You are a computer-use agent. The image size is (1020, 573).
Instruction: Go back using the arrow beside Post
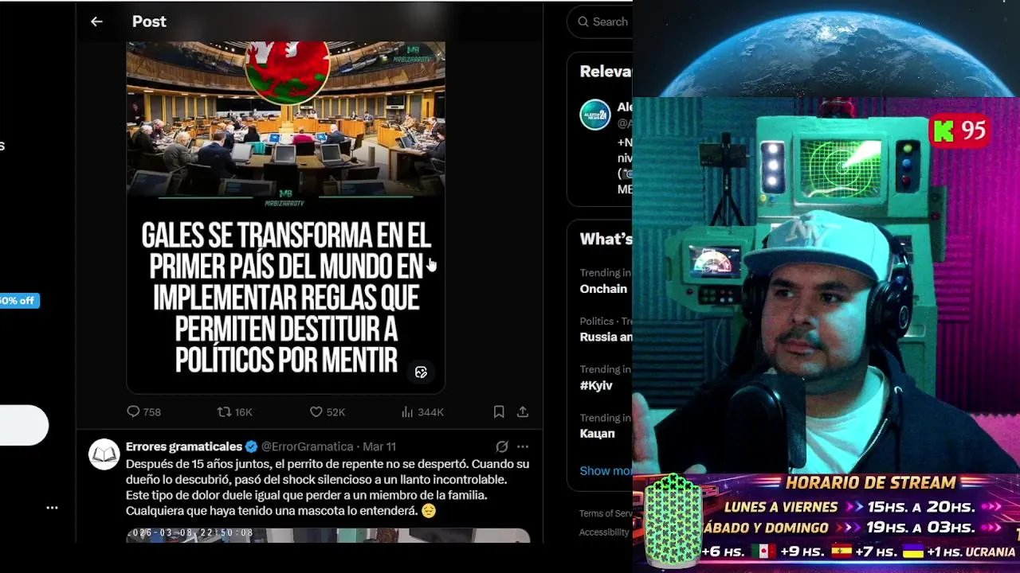pos(96,21)
